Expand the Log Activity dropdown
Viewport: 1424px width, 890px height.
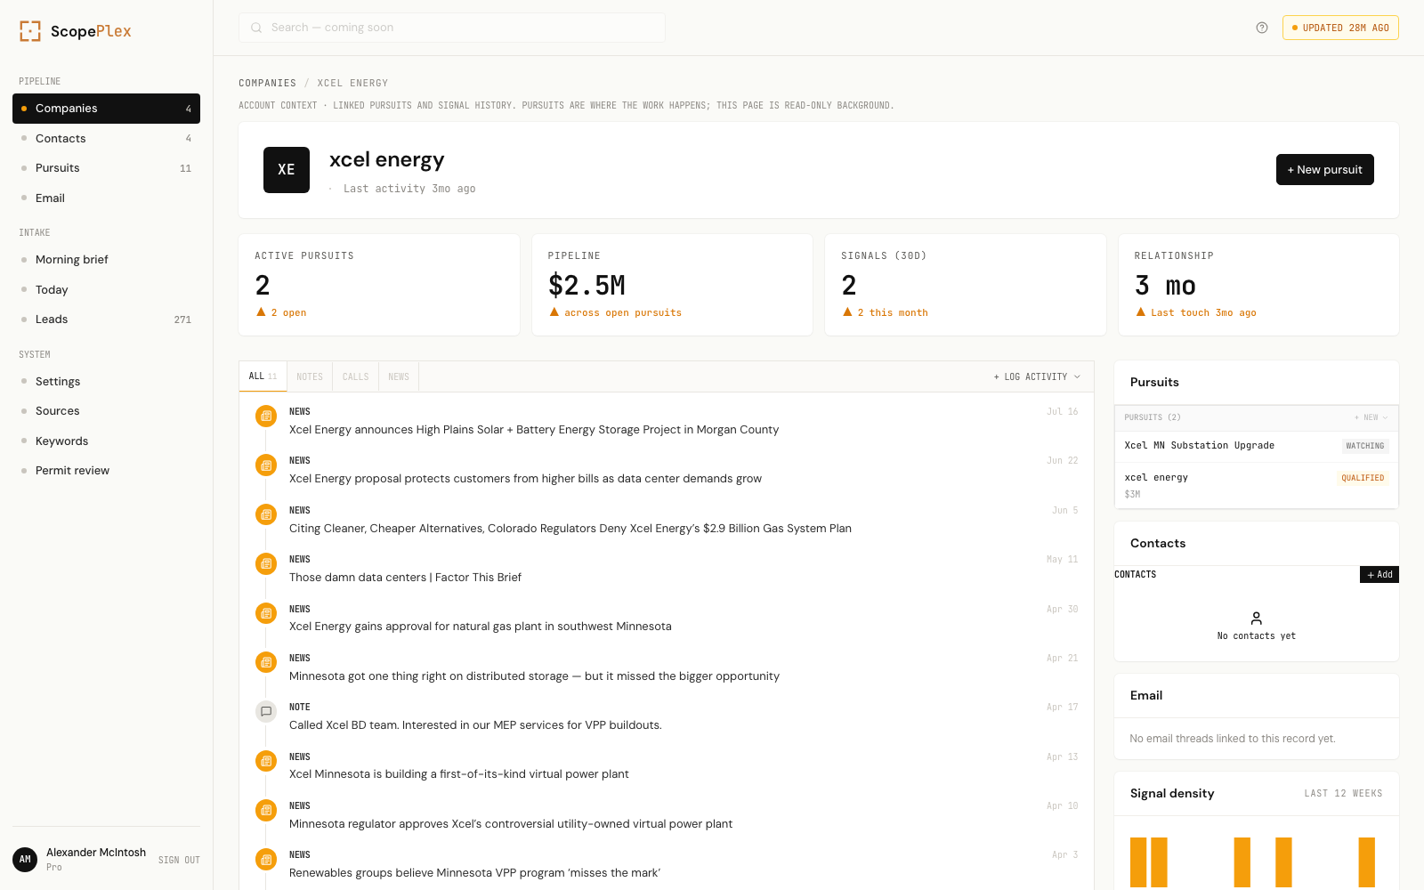pos(1037,376)
